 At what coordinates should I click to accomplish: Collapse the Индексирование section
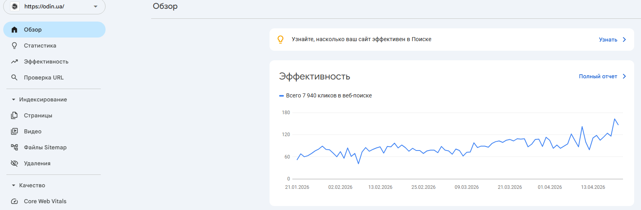[x=14, y=99]
